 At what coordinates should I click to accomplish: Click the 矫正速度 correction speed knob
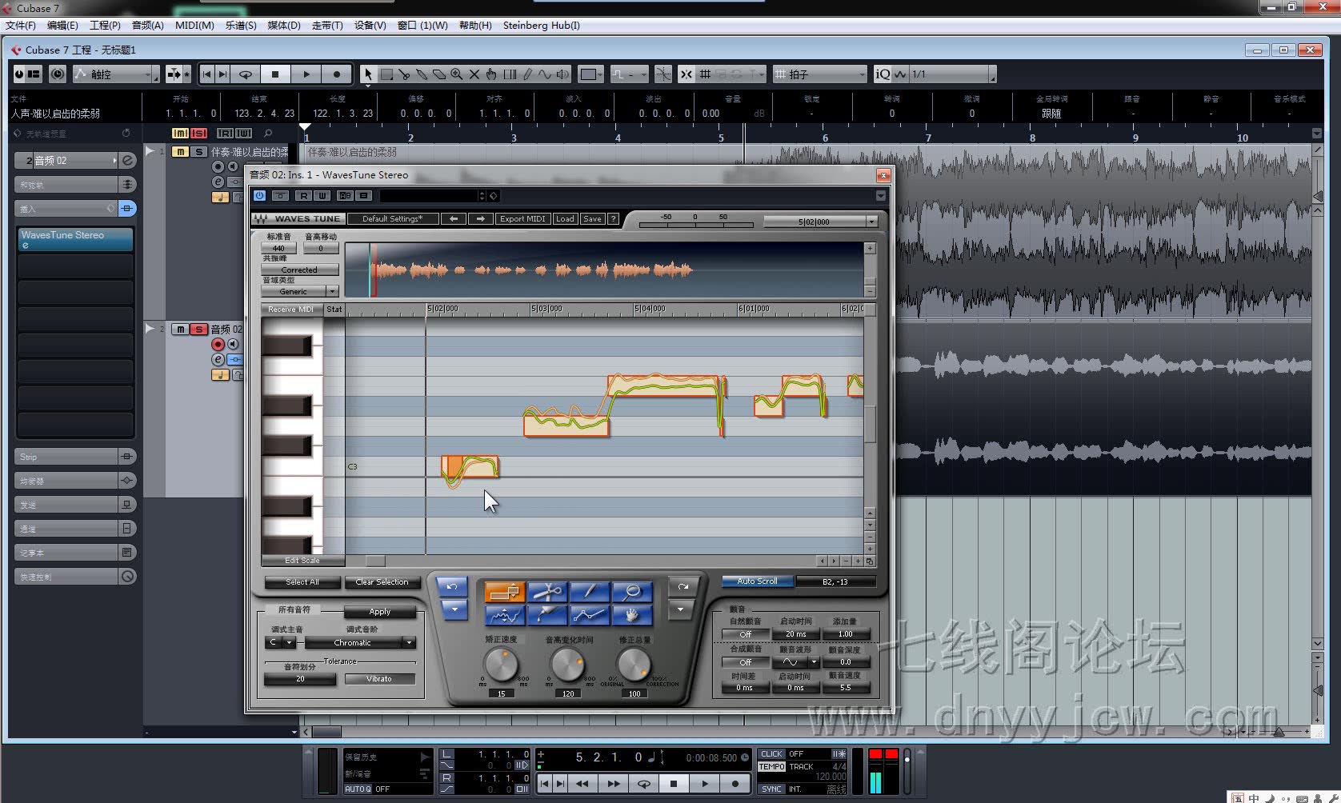coord(502,664)
